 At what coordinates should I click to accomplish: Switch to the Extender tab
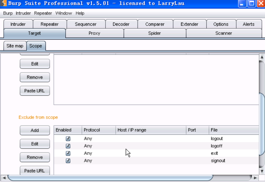coord(189,24)
